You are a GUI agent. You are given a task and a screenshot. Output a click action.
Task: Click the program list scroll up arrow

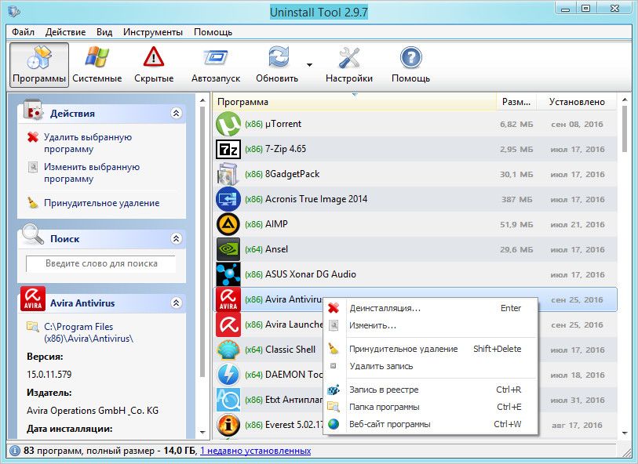click(x=625, y=100)
